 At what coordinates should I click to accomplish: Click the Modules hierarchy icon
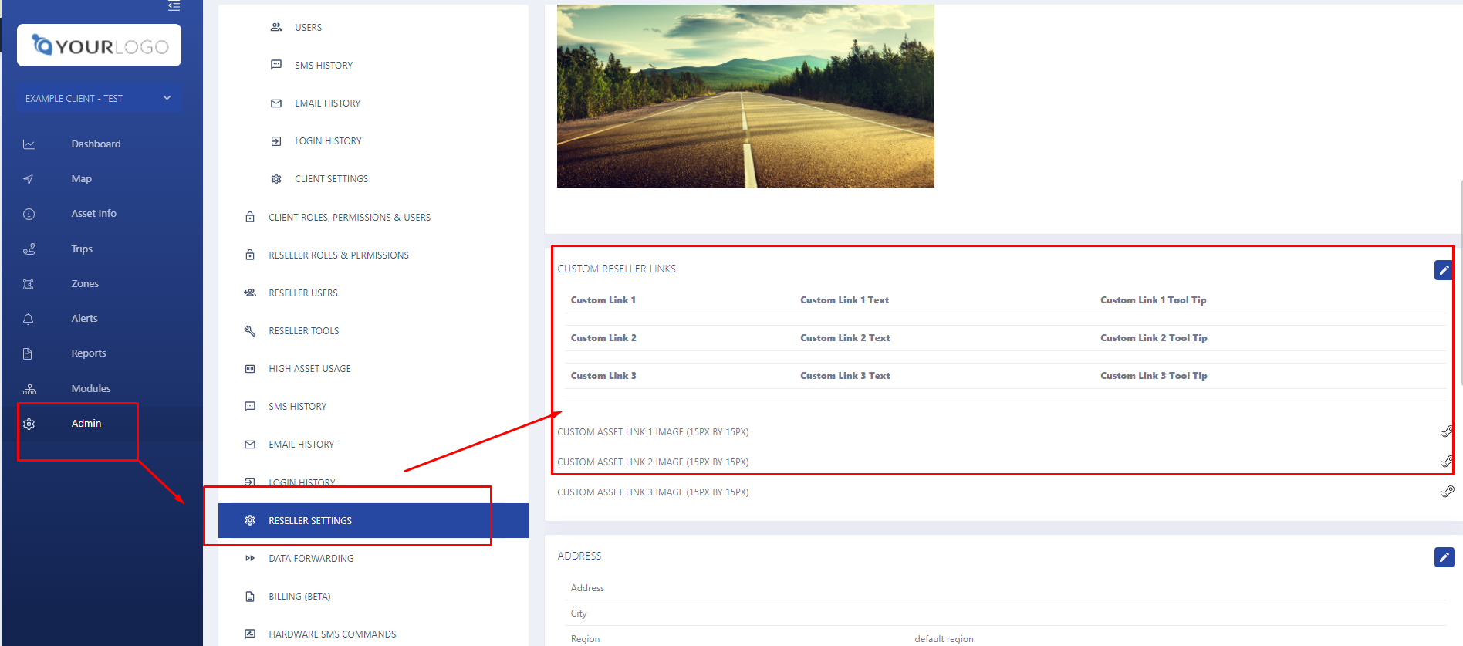tap(29, 389)
